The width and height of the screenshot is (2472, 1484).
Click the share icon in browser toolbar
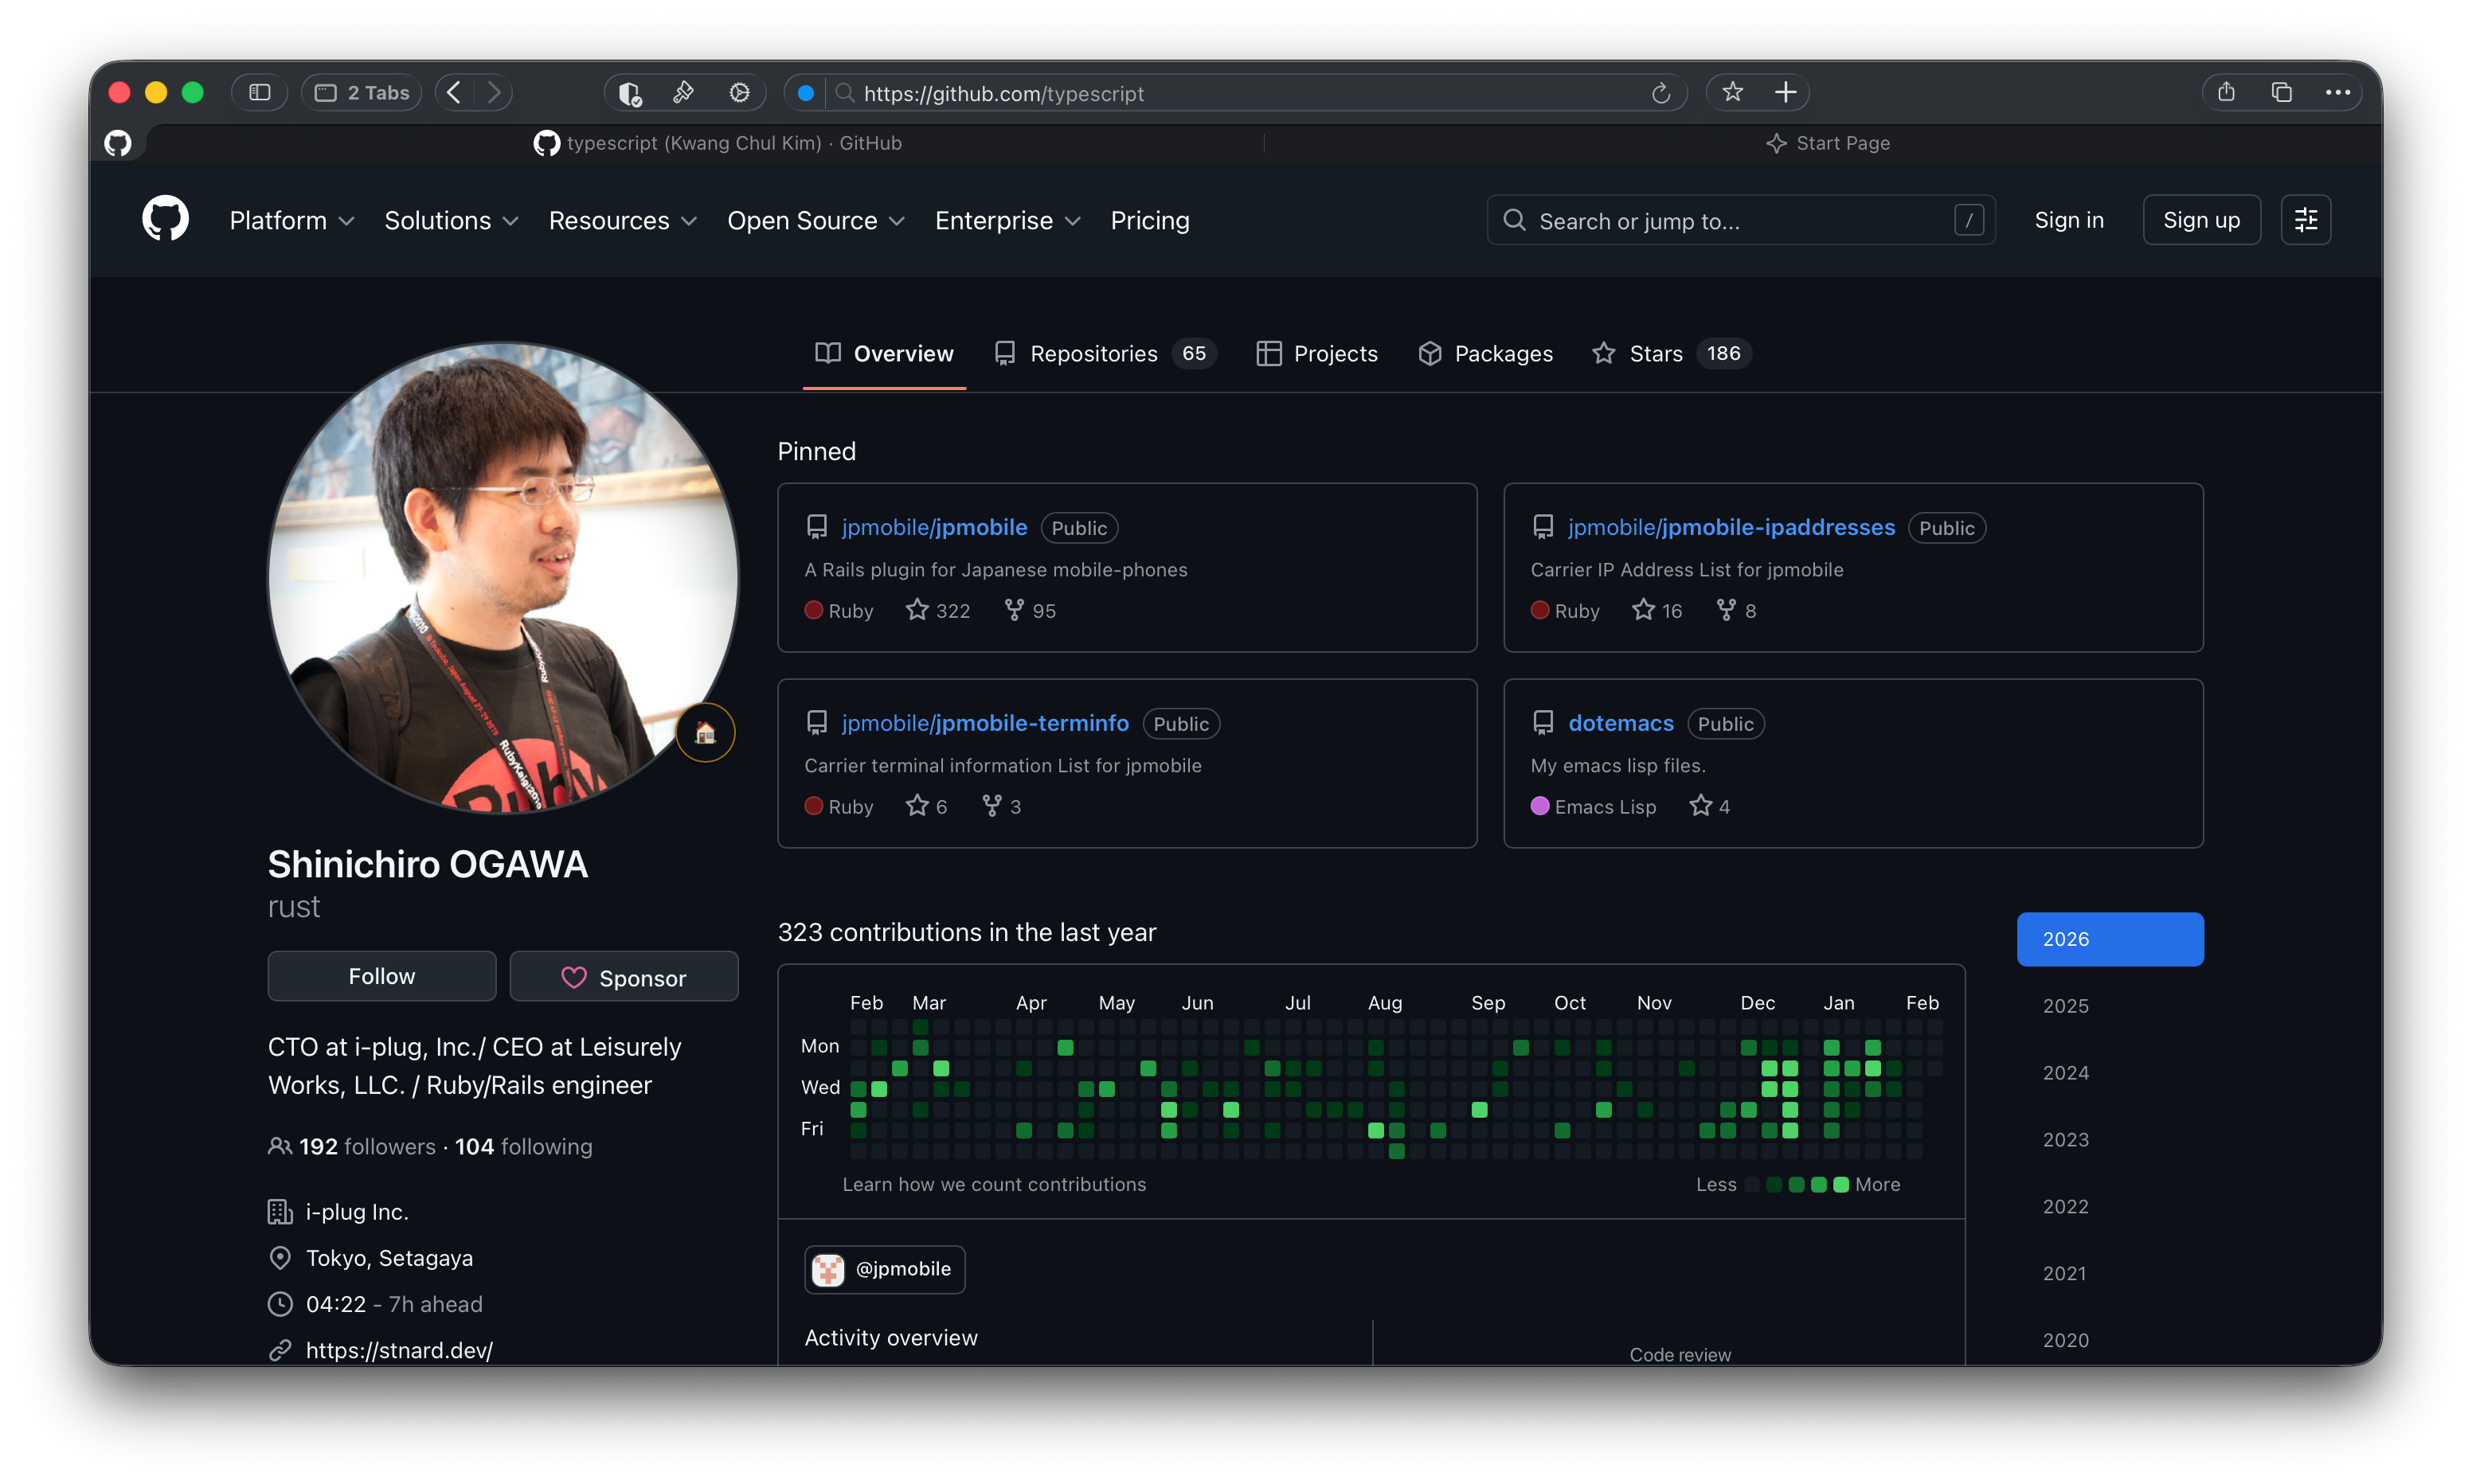click(2226, 93)
